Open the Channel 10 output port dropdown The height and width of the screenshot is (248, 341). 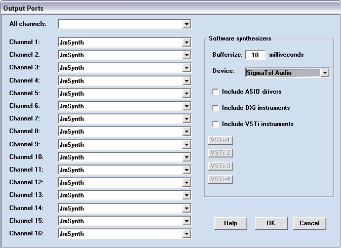click(x=125, y=157)
